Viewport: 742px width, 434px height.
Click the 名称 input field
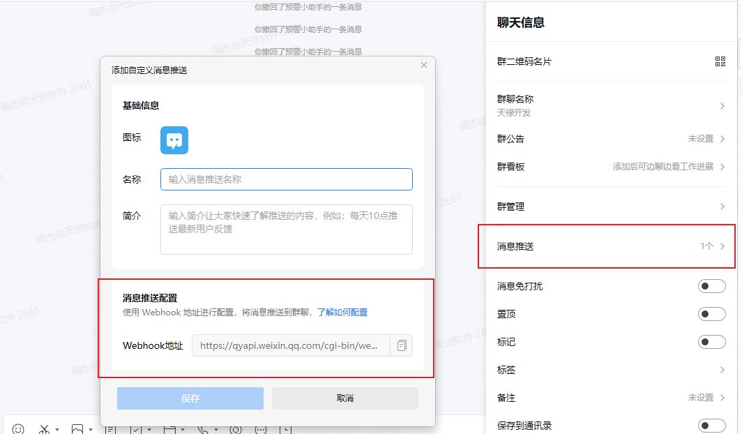pos(286,179)
